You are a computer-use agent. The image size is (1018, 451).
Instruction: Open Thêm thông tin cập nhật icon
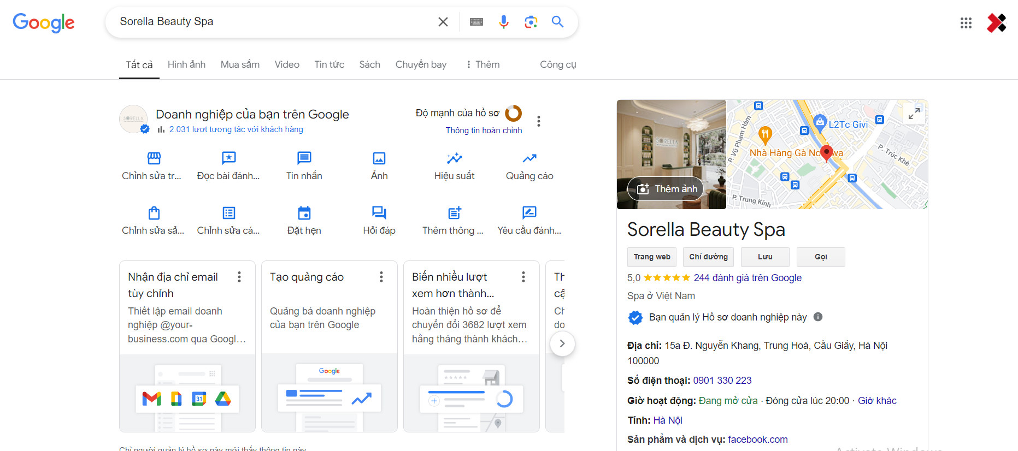click(x=454, y=213)
